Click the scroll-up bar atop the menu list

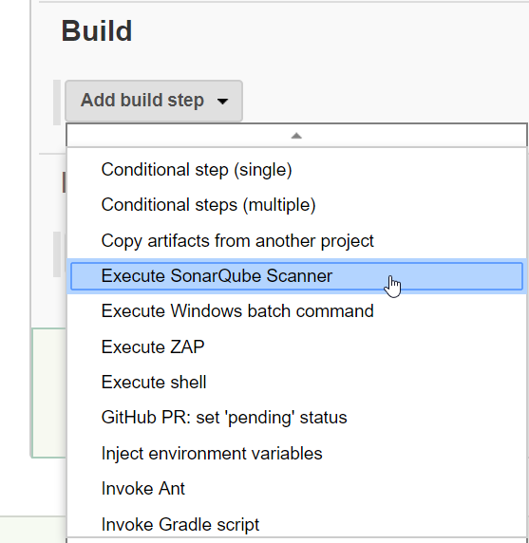(296, 136)
